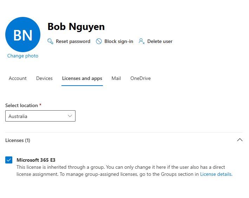The height and width of the screenshot is (198, 249).
Task: Click the BN profile avatar
Action: (23, 35)
